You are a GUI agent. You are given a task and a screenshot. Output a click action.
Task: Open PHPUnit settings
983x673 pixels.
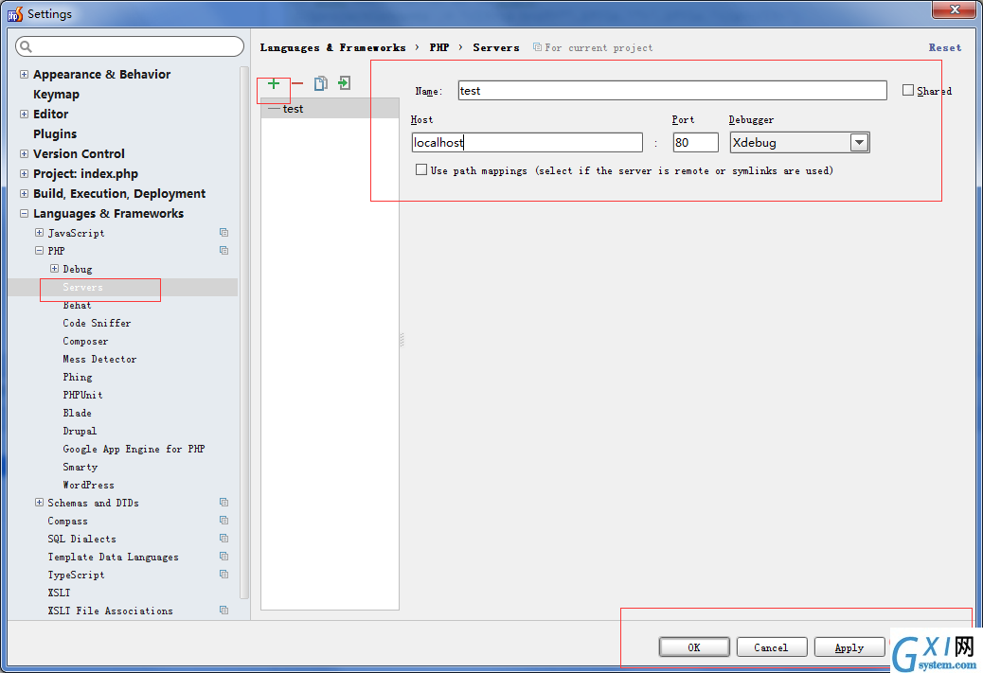tap(82, 395)
